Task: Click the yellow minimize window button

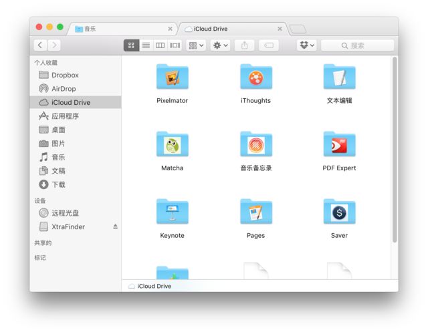Action: pyautogui.click(x=49, y=27)
